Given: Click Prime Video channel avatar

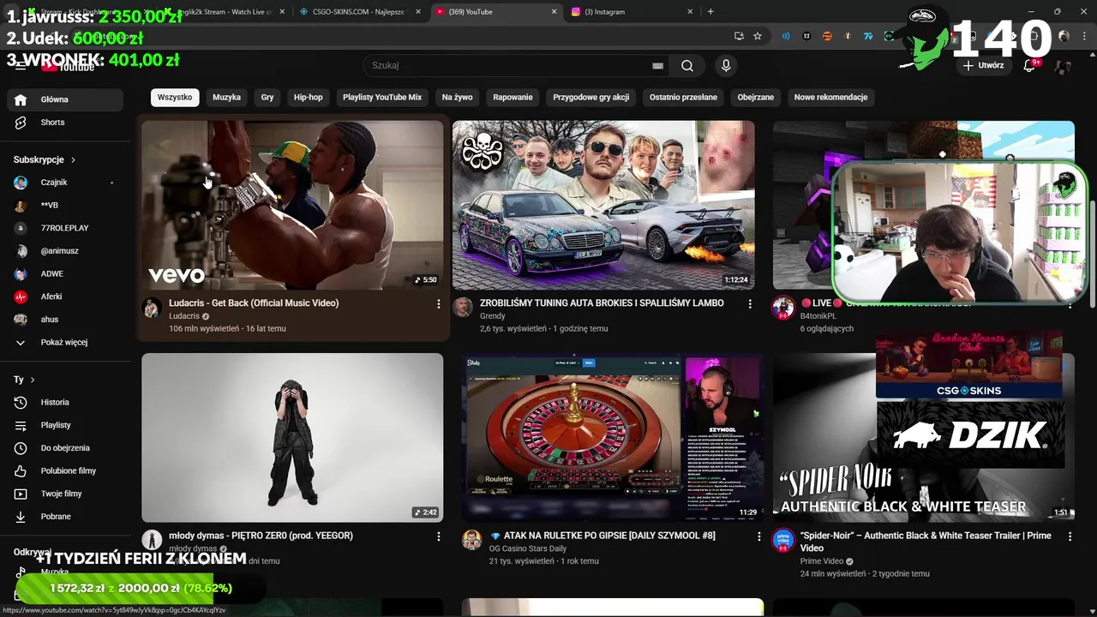Looking at the screenshot, I should 782,540.
